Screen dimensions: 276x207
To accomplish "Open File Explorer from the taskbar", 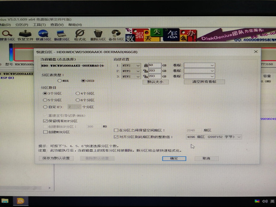I will pyautogui.click(x=5, y=201).
